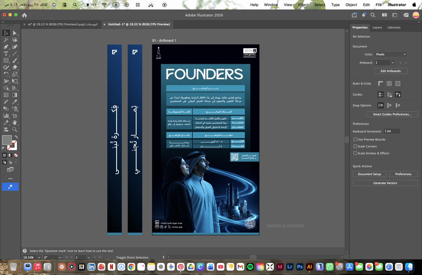
Task: Open the Effect menu
Action: click(303, 5)
